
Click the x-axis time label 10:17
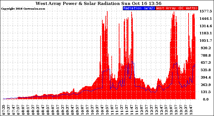click(x=87, y=110)
